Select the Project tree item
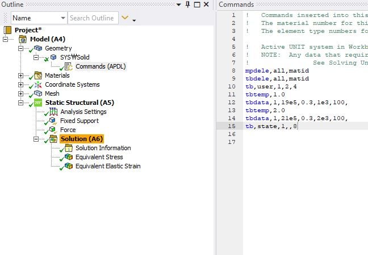 pos(28,30)
